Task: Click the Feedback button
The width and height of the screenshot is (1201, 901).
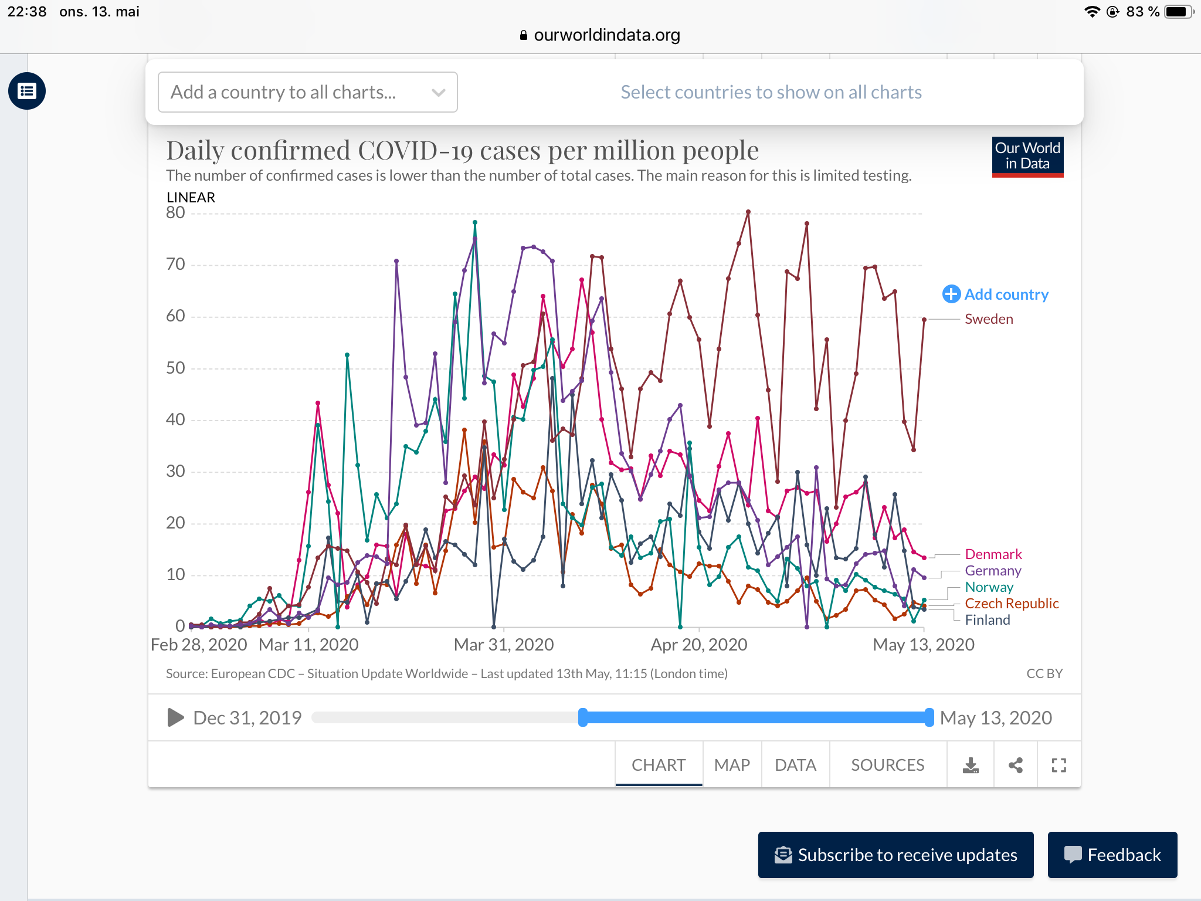Action: tap(1112, 855)
